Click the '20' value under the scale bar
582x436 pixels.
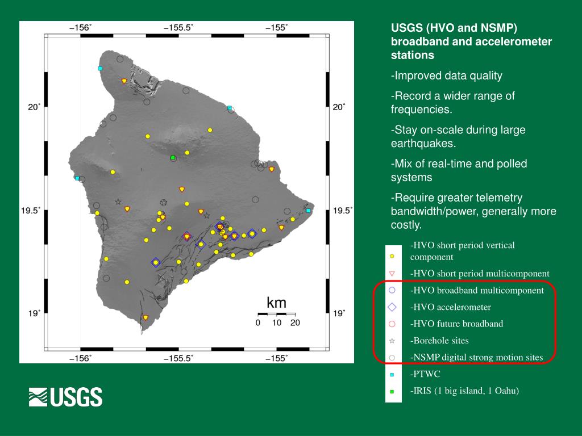[x=295, y=322]
